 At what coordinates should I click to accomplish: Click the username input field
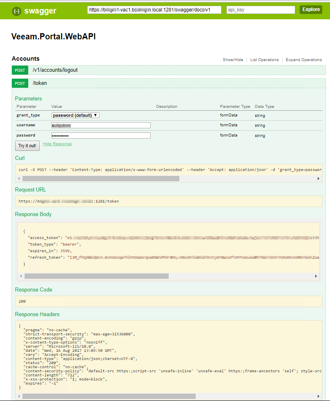pyautogui.click(x=101, y=125)
